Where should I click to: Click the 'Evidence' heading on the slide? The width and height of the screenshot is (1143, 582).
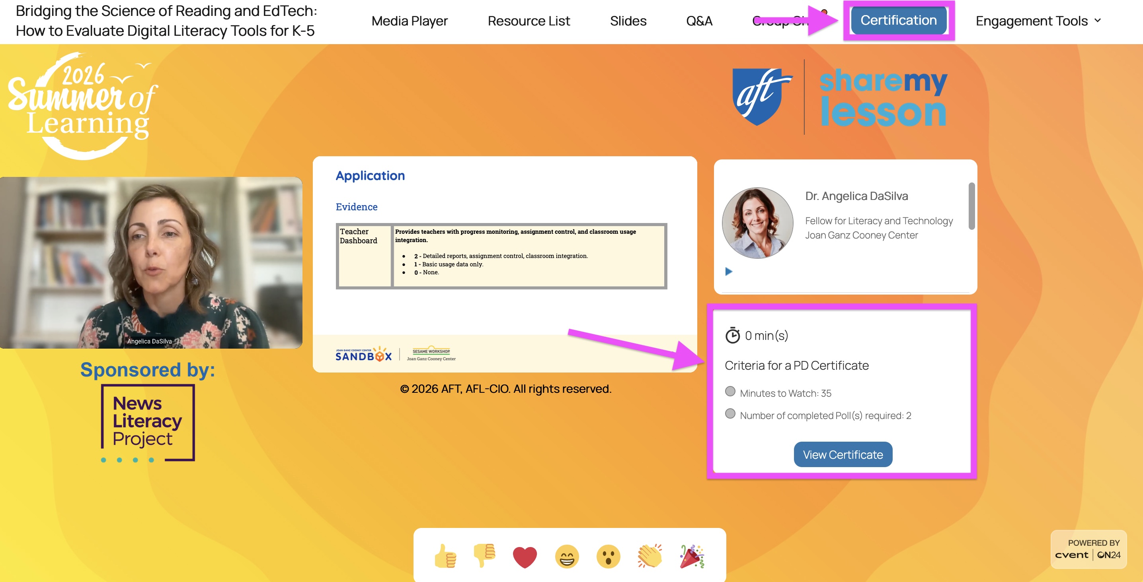[357, 207]
